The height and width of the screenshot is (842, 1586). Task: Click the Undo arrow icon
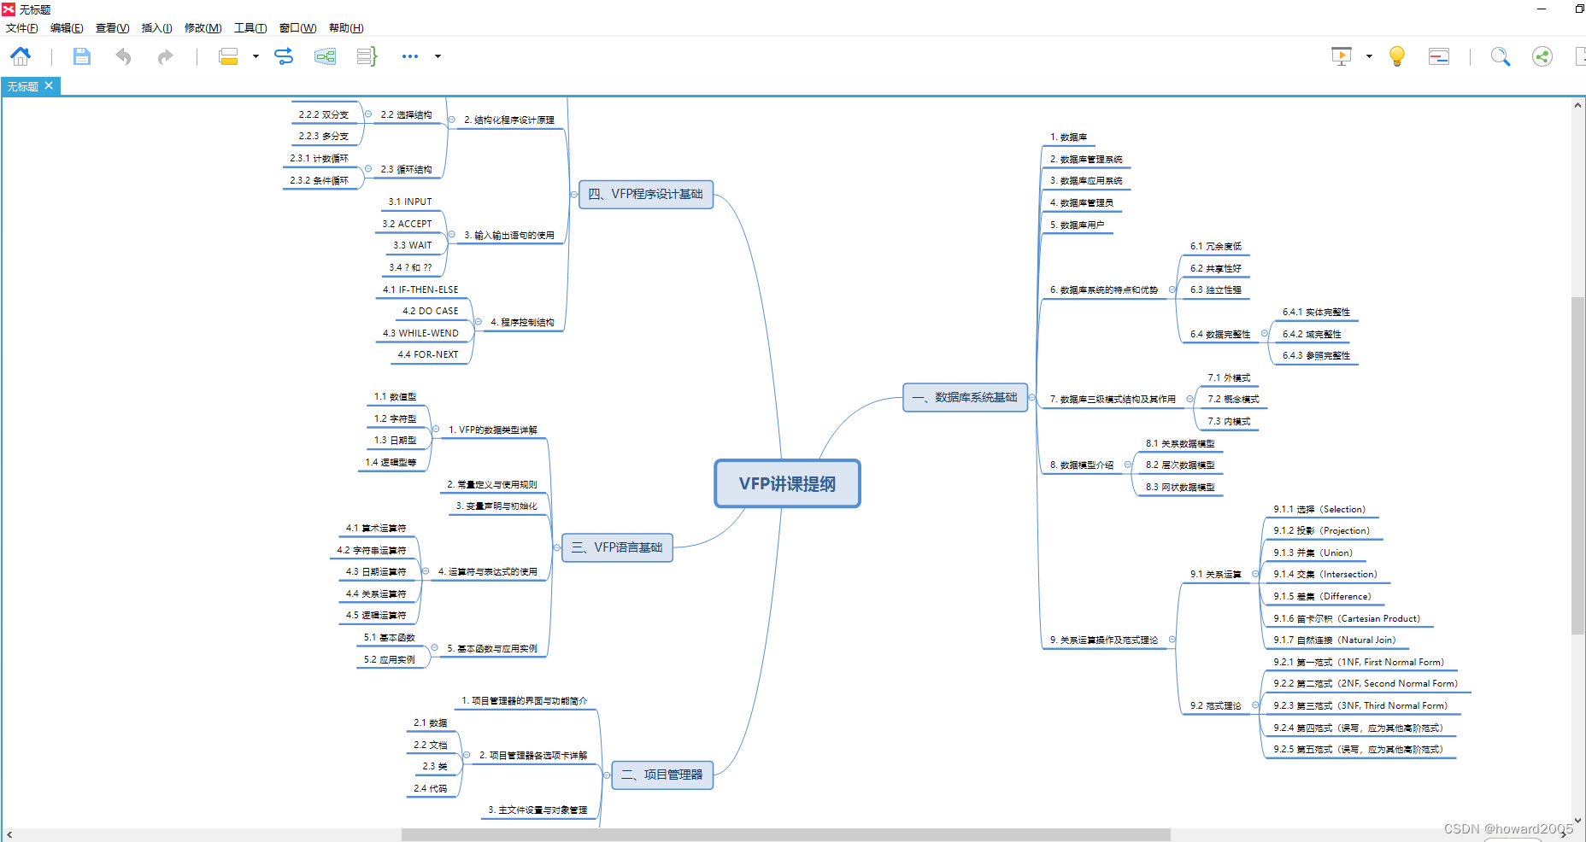[124, 56]
